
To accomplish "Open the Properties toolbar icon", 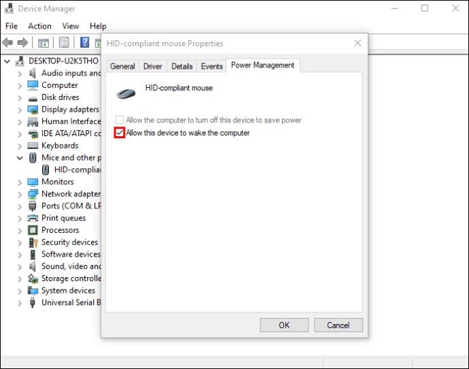I will pyautogui.click(x=64, y=42).
